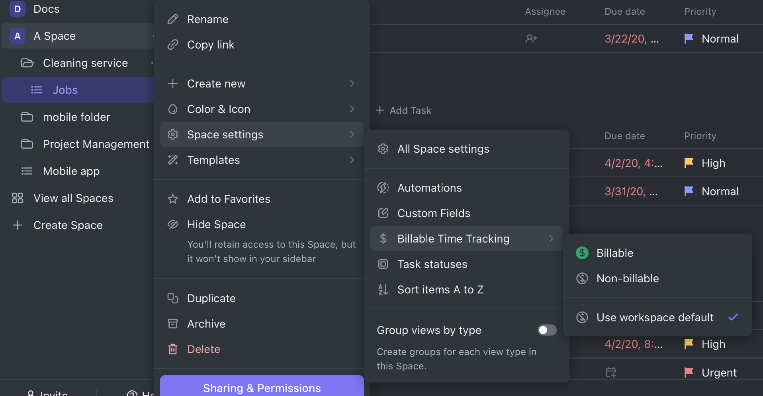This screenshot has width=763, height=396.
Task: Open the Docs sidebar item
Action: pyautogui.click(x=46, y=9)
